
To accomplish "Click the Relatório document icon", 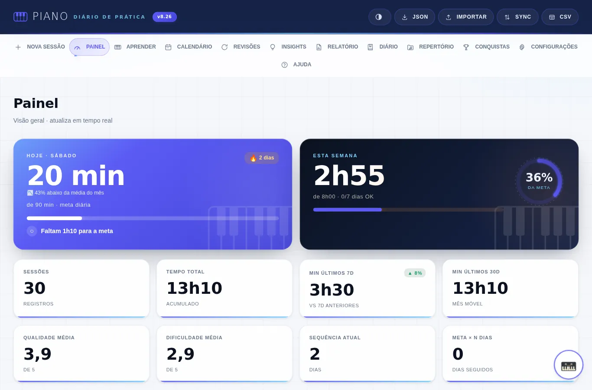I will [319, 47].
